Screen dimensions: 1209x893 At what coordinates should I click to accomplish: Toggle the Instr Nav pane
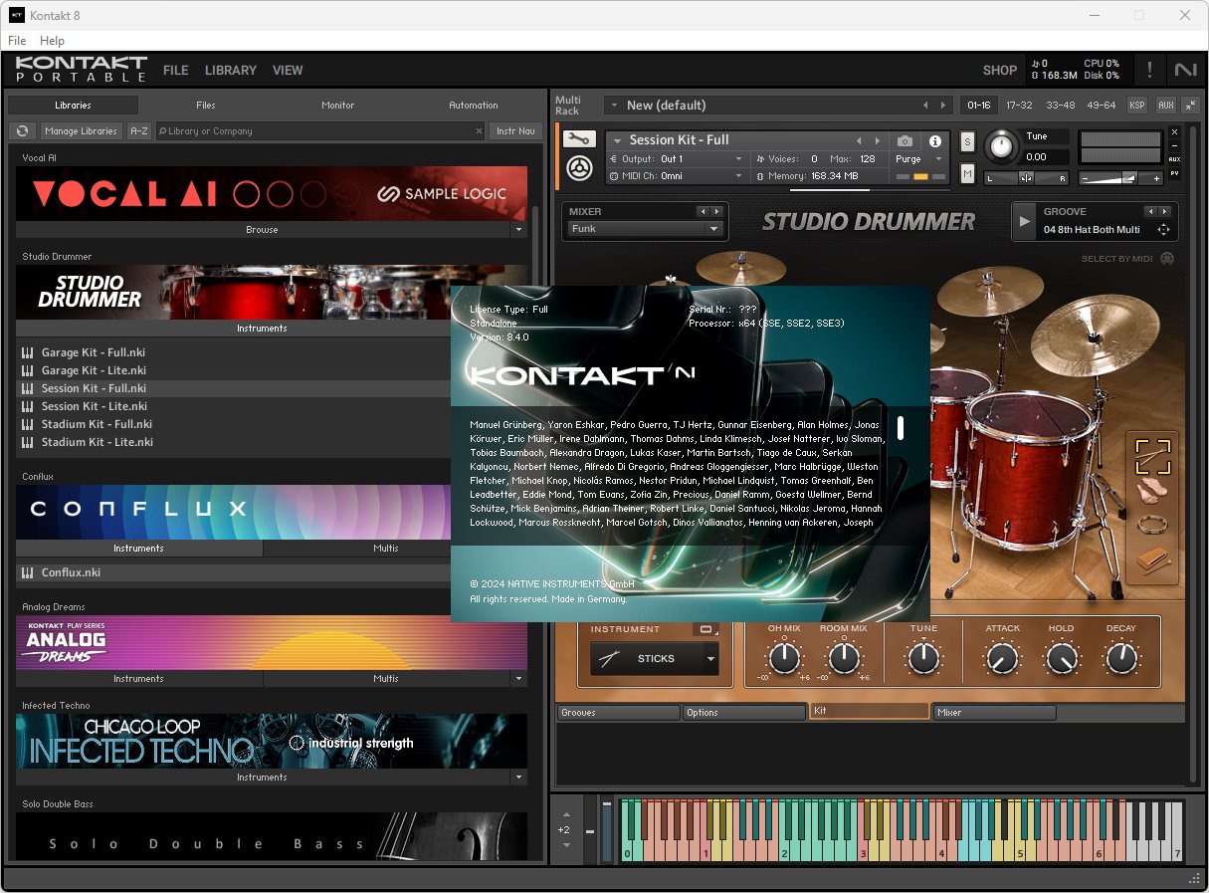click(x=514, y=131)
